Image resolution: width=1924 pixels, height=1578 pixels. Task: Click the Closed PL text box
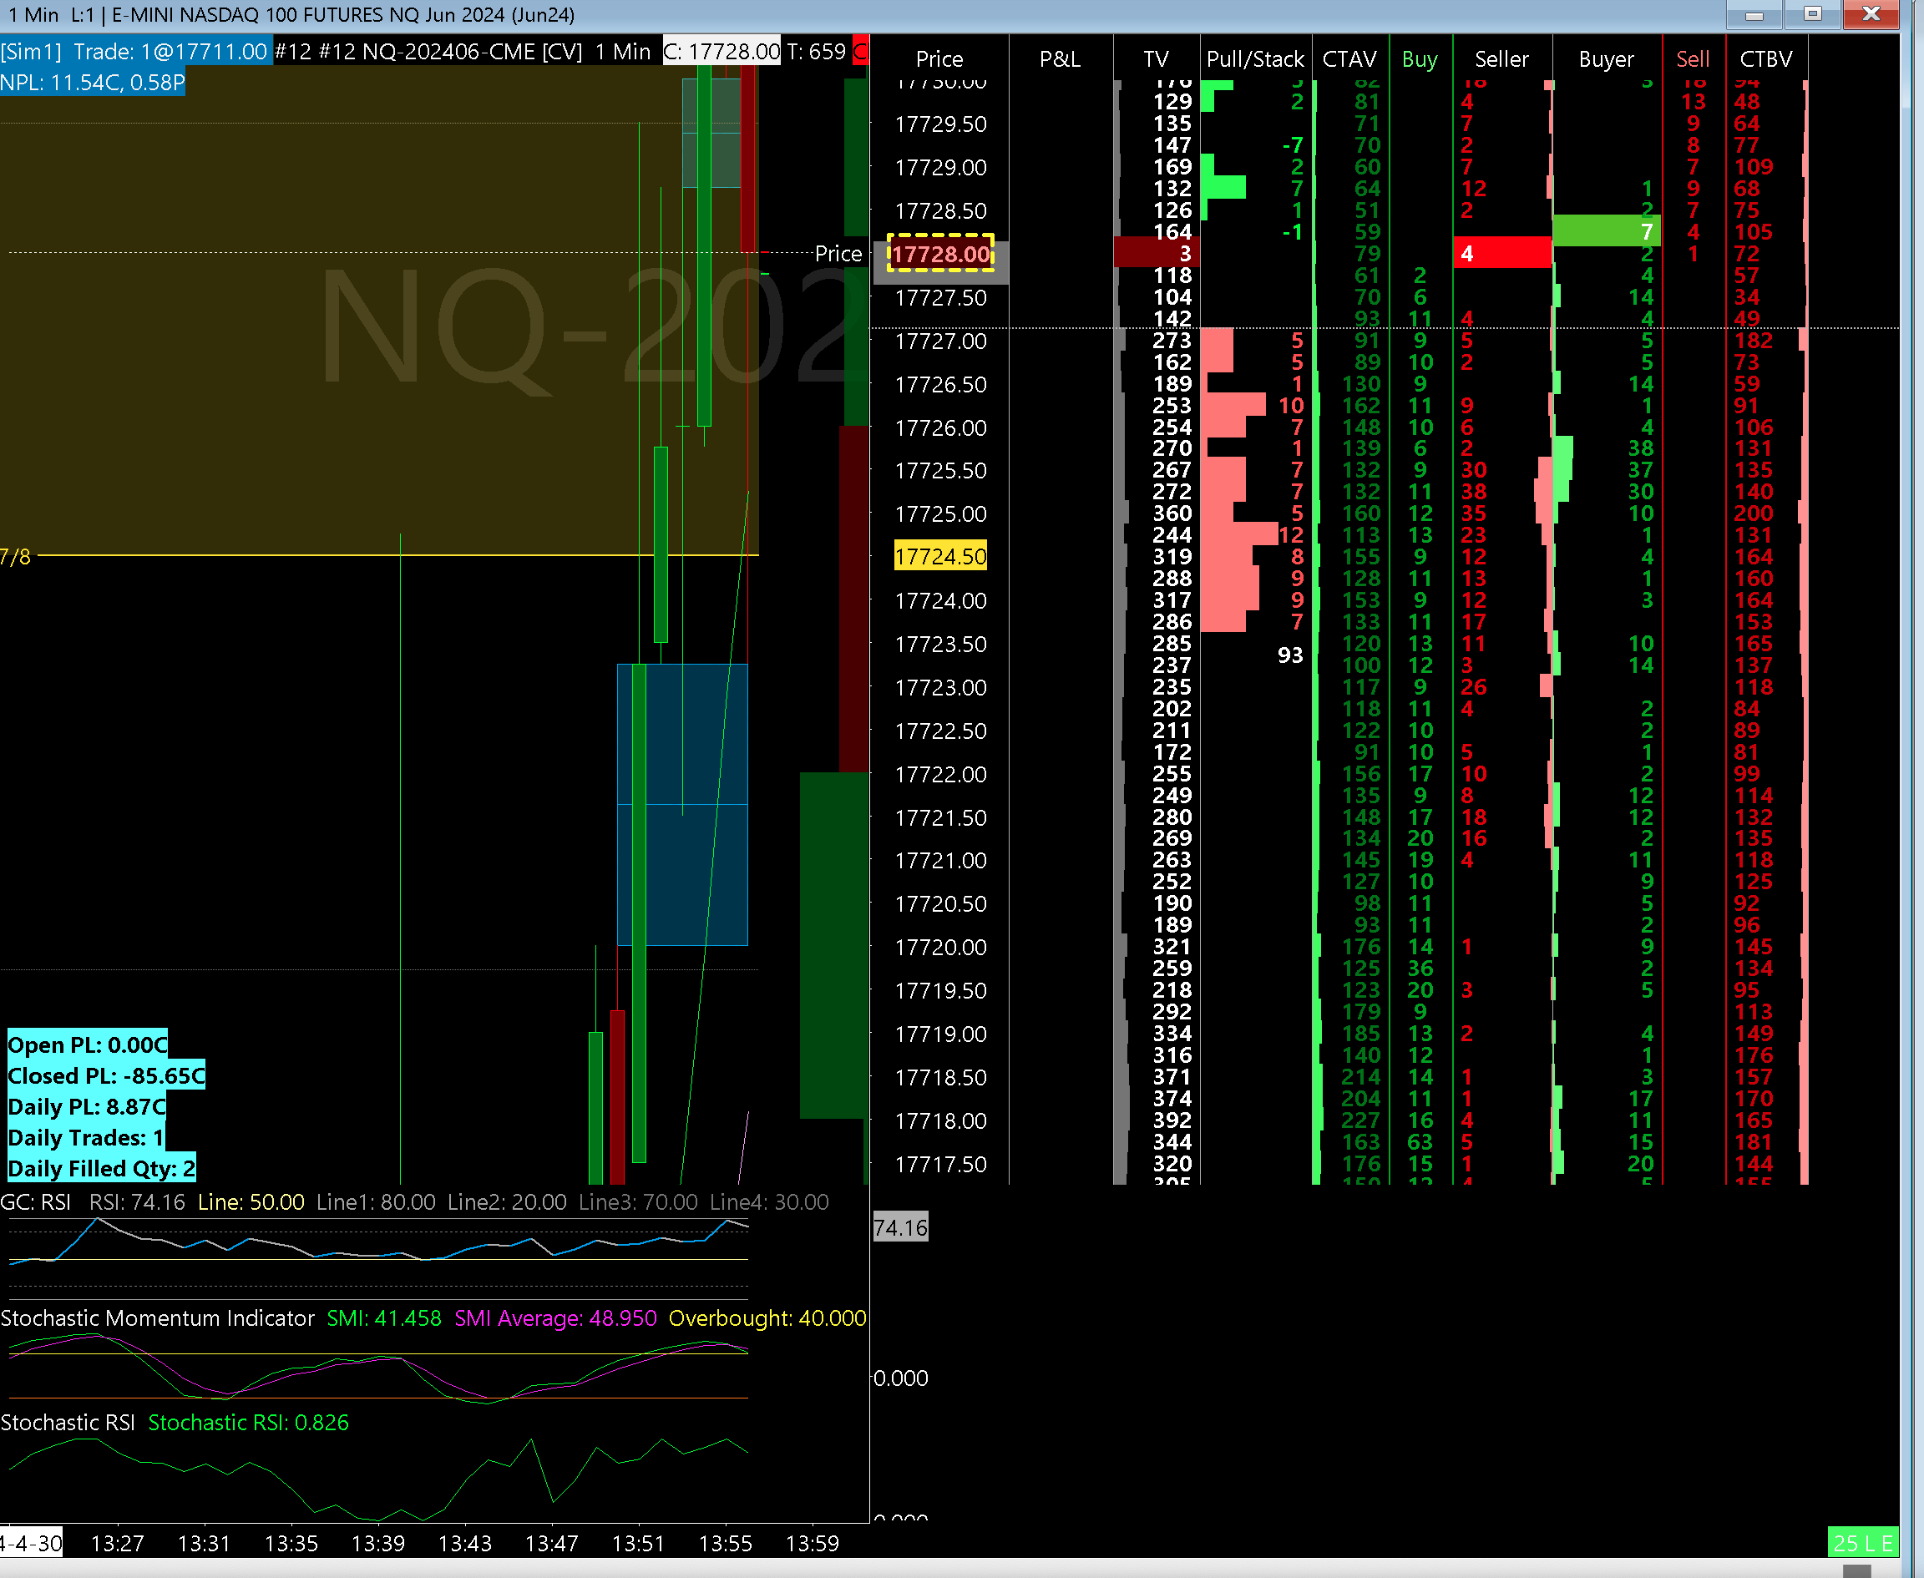coord(105,1075)
